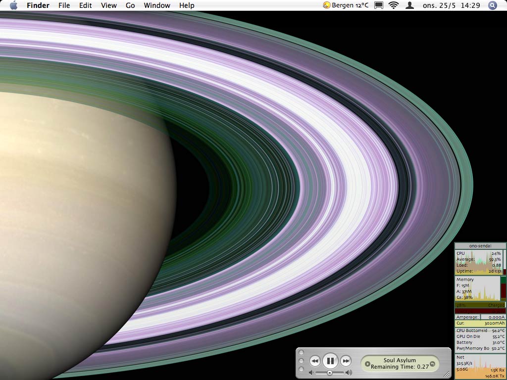
Task: Click the iTunes volume slider knob
Action: click(x=330, y=373)
